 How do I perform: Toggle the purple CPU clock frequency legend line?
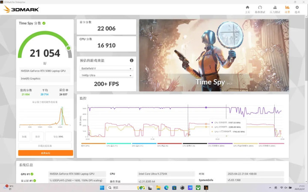[220, 145]
